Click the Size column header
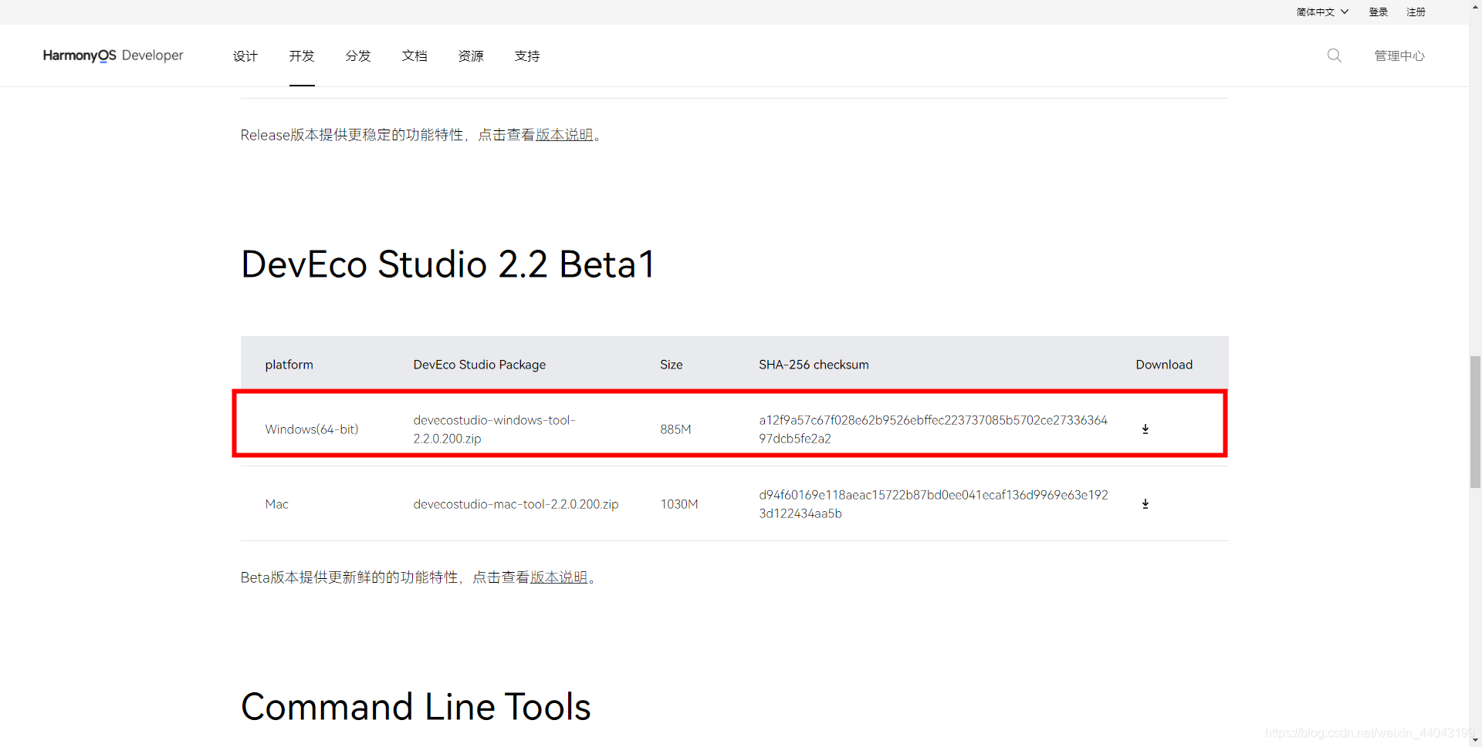This screenshot has height=747, width=1482. (x=671, y=365)
